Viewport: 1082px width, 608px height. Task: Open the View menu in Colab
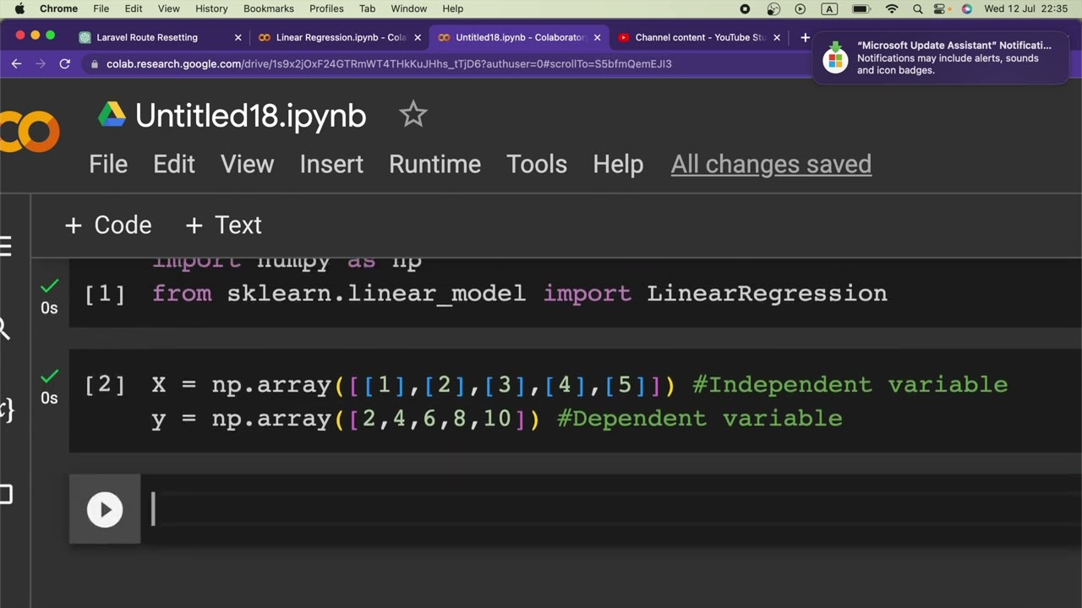[247, 164]
